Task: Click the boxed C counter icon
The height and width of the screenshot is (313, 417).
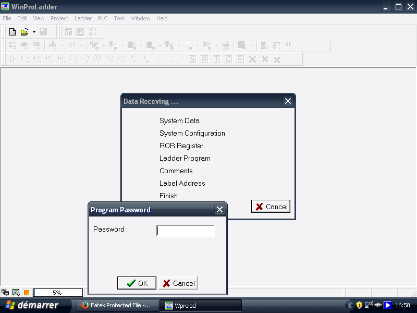Action: pyautogui.click(x=228, y=59)
